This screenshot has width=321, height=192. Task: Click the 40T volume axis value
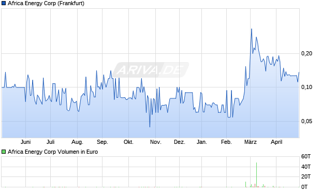click(306, 167)
